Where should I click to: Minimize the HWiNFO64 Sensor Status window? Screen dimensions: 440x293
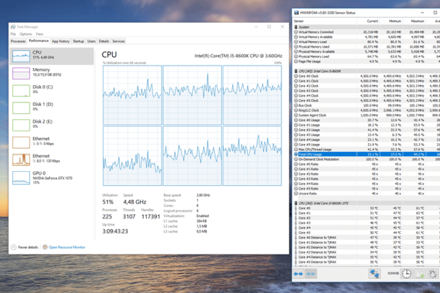pyautogui.click(x=422, y=13)
